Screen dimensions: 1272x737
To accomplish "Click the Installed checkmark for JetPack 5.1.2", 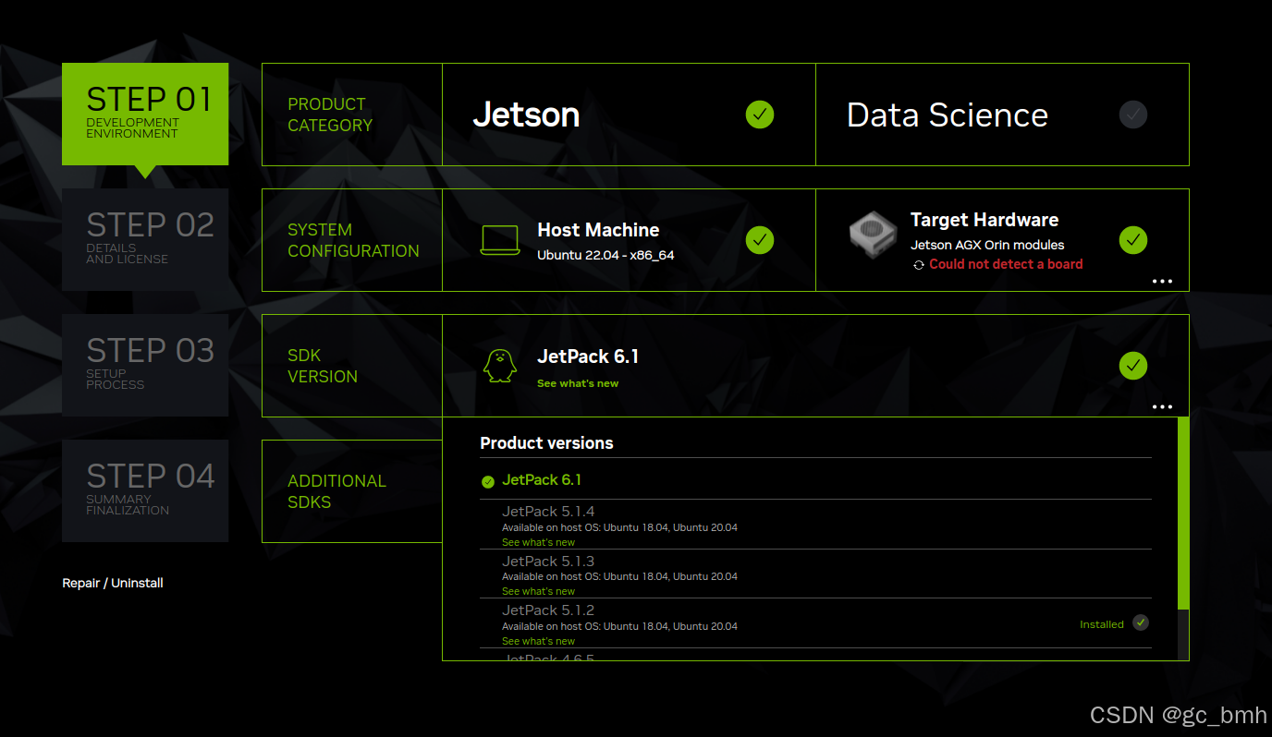I will (1141, 622).
